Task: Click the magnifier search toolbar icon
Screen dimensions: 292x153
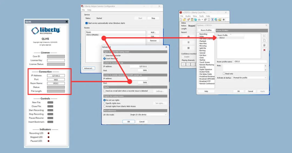Action: (220, 19)
